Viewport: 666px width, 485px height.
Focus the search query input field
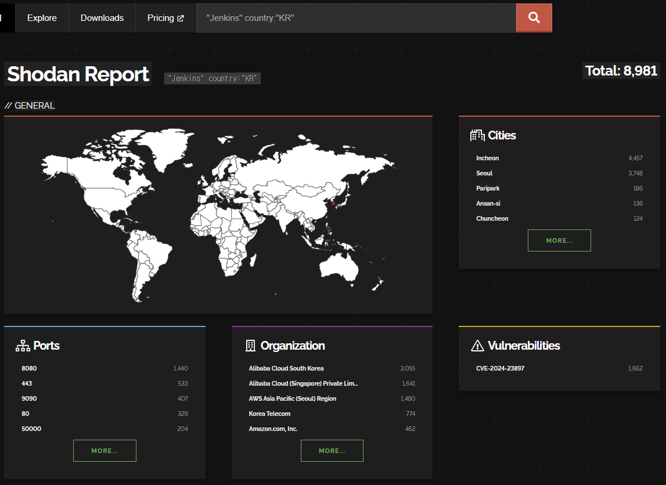click(x=357, y=18)
